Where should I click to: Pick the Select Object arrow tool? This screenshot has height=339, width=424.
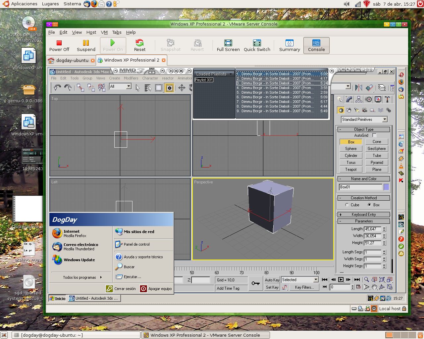pos(138,87)
